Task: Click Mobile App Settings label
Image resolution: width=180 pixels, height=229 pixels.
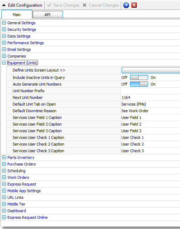Action: [24, 191]
